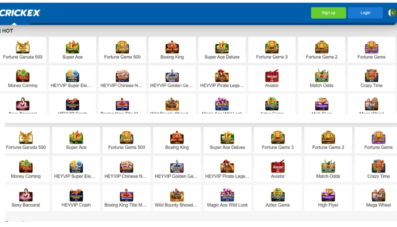Click the Crickex logo

(20, 12)
